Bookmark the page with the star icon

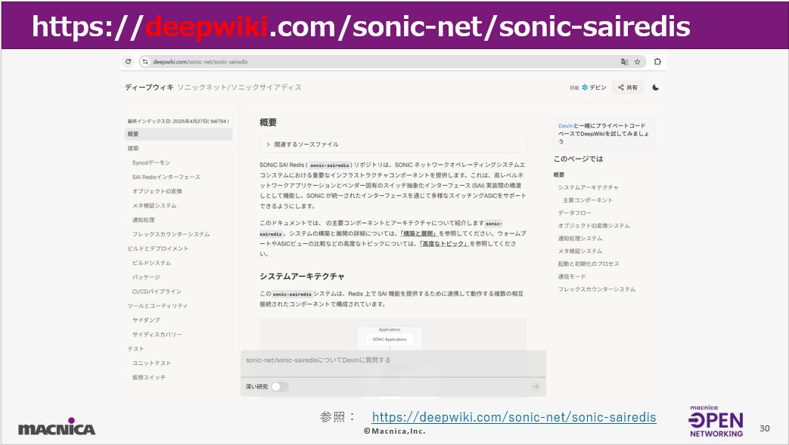point(638,62)
